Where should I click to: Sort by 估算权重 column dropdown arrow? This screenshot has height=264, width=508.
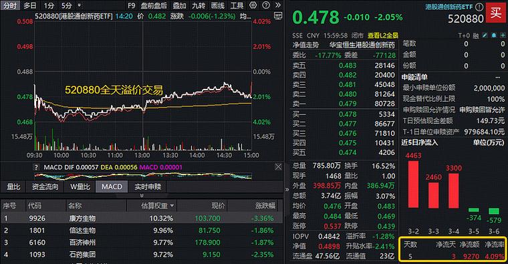point(172,206)
